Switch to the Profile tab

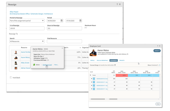click(92, 60)
